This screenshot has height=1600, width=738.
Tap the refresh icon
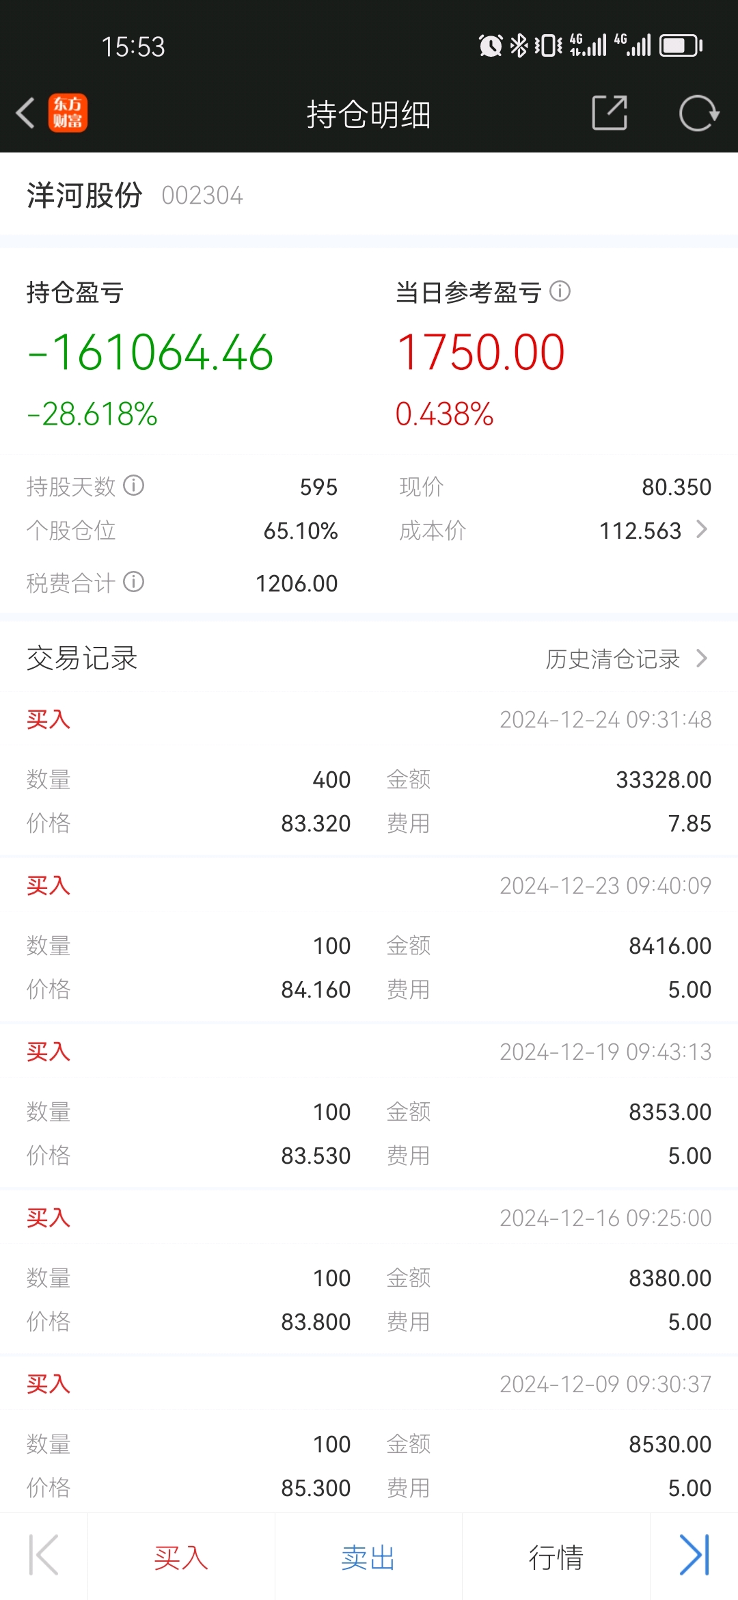pos(698,113)
